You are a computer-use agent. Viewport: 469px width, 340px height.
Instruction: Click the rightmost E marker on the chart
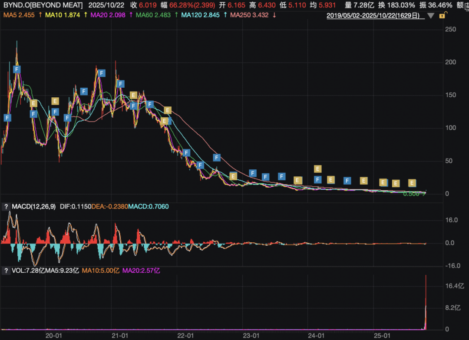[412, 183]
